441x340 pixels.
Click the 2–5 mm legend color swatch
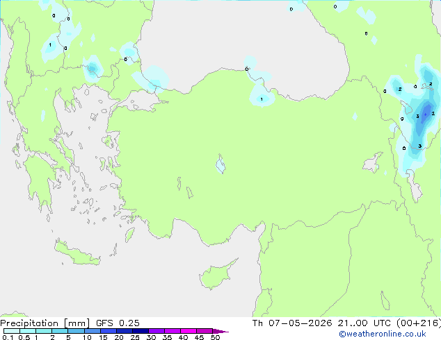(60, 331)
